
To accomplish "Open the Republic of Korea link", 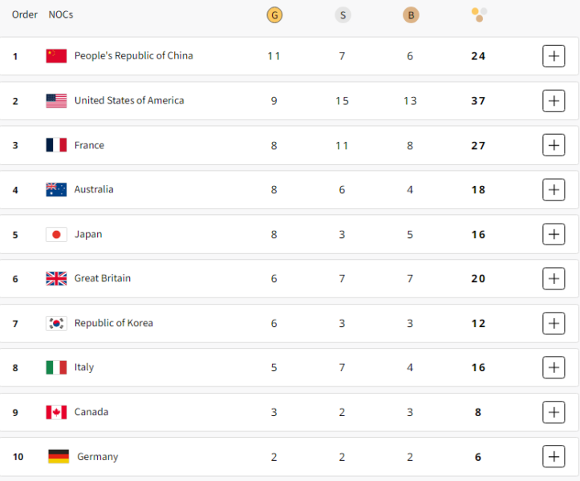I will pos(114,323).
